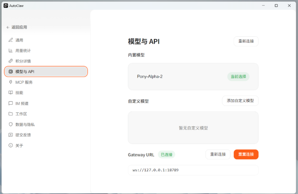Click the 模型与 API page heading
Image resolution: width=298 pixels, height=194 pixels.
[144, 41]
